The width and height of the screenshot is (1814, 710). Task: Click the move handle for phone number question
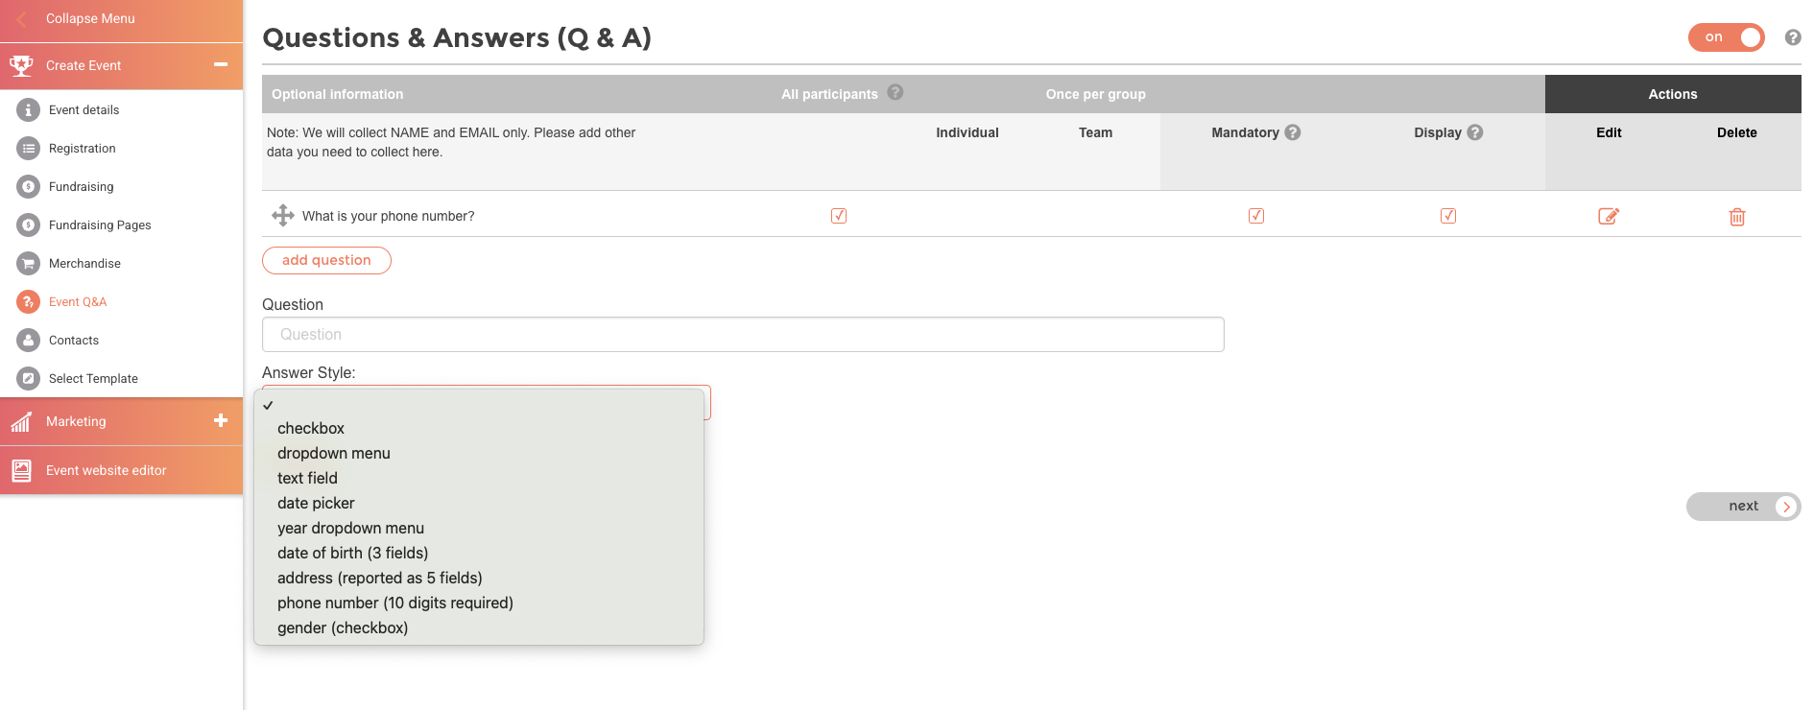pyautogui.click(x=283, y=215)
